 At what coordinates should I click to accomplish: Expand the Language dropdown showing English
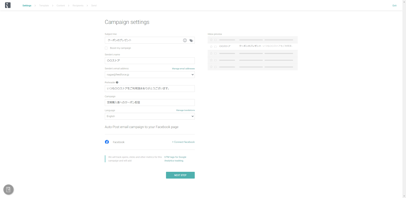pyautogui.click(x=150, y=116)
